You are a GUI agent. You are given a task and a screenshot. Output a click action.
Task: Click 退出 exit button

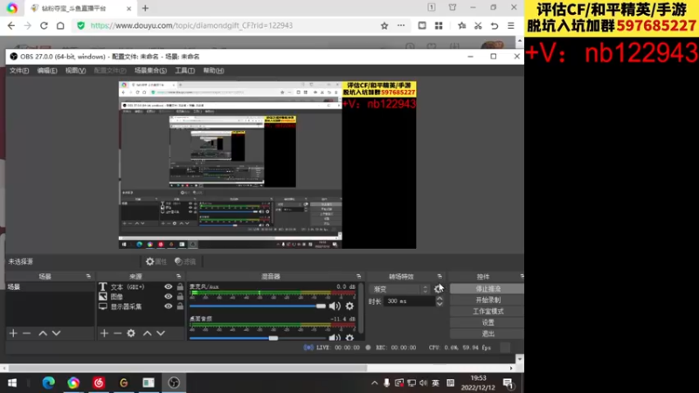click(488, 334)
